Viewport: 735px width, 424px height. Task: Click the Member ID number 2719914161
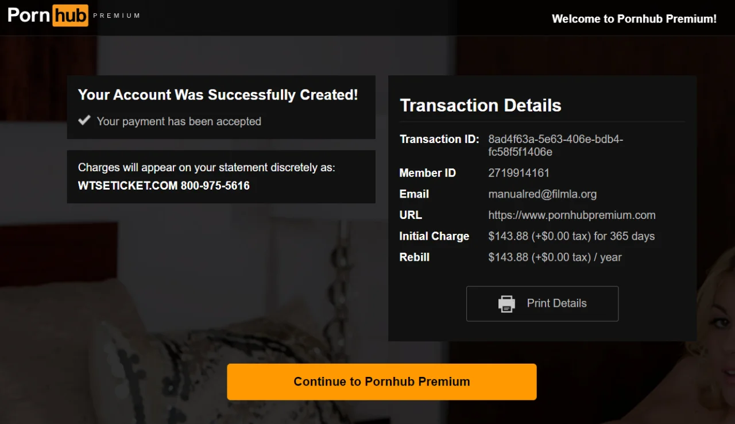click(x=519, y=173)
